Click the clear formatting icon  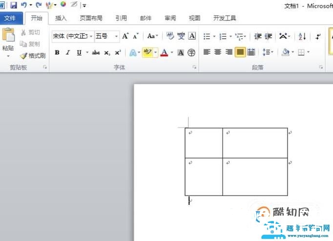[170, 36]
